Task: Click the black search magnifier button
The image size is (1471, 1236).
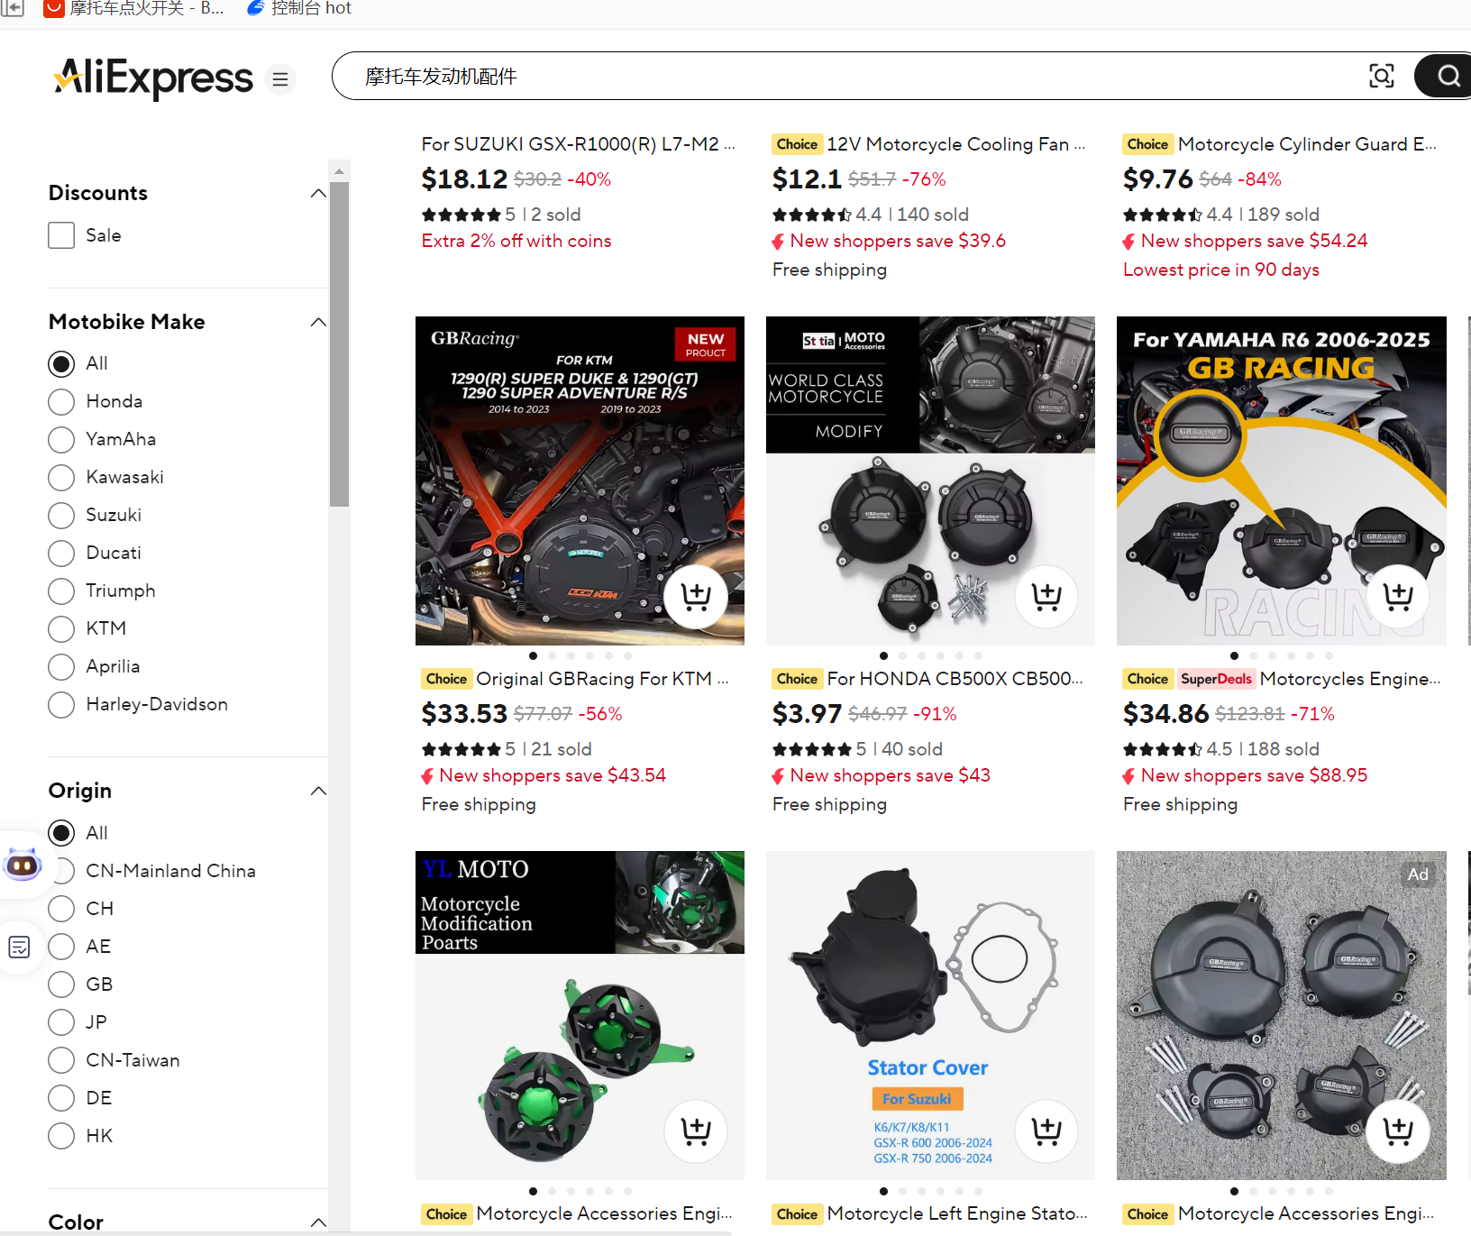Action: tap(1447, 76)
